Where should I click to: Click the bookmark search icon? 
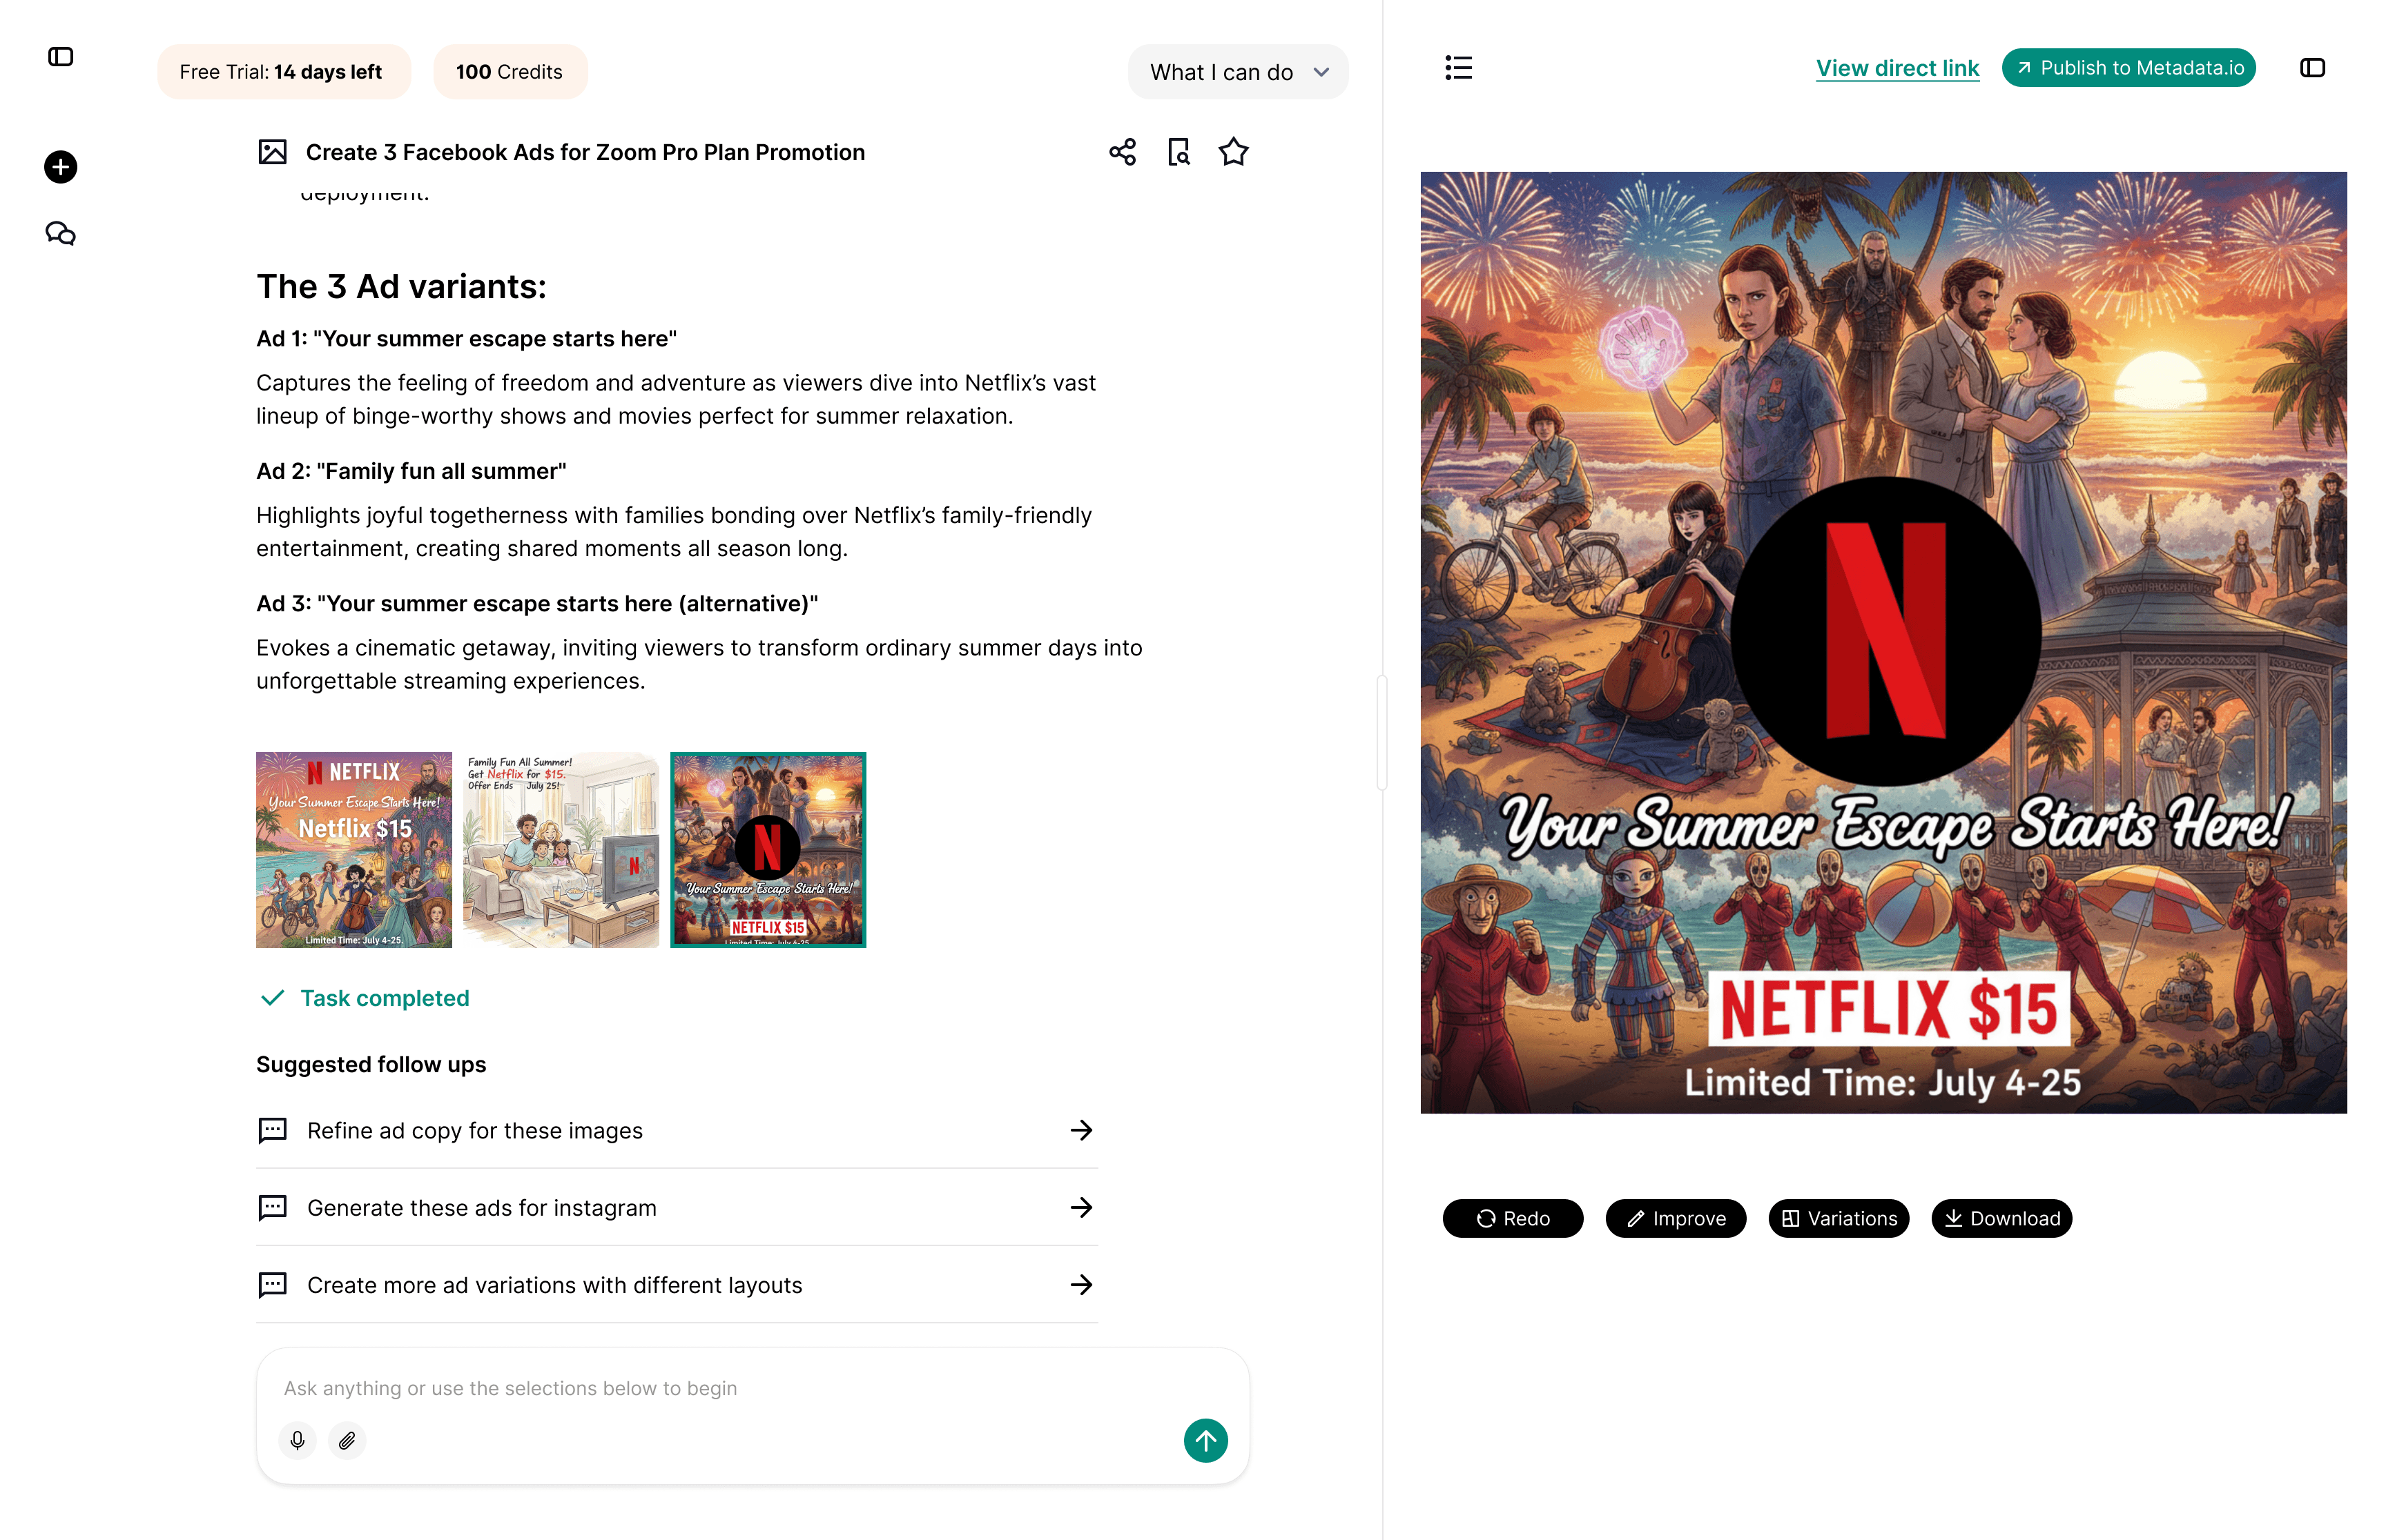tap(1179, 152)
